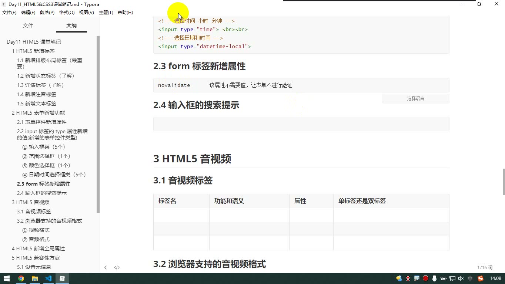Select outline entry 2.4 输入框的搜索提示
Viewport: 505px width, 284px height.
tap(42, 193)
